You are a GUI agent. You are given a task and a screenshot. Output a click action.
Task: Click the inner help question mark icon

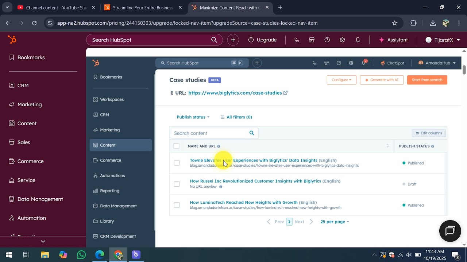(x=339, y=63)
